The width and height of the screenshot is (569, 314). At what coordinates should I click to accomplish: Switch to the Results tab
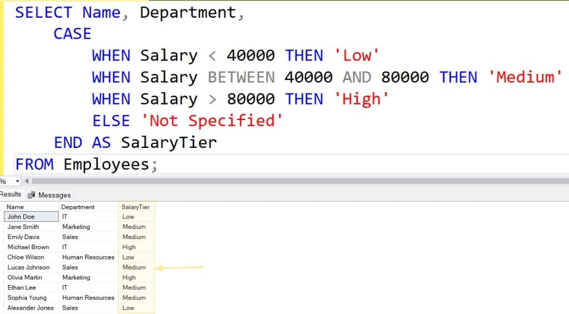click(11, 194)
